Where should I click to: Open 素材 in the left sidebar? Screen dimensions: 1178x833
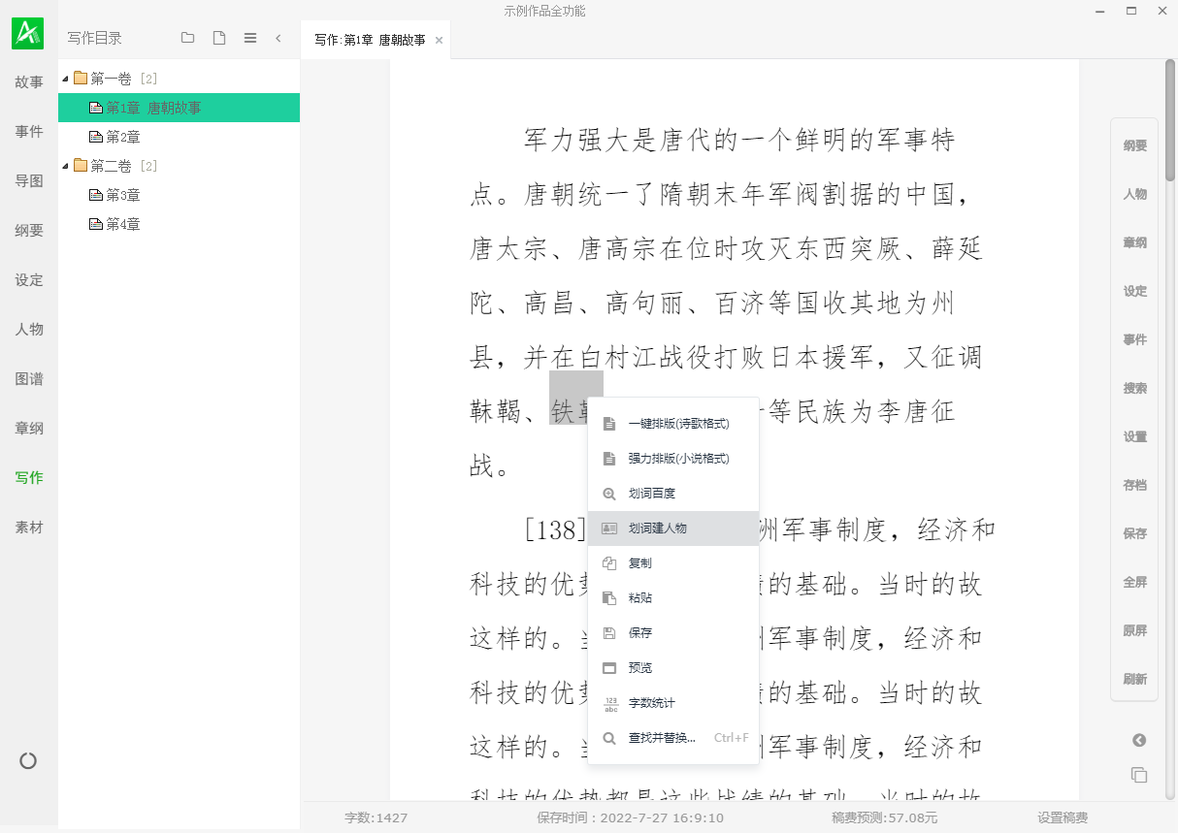29,528
